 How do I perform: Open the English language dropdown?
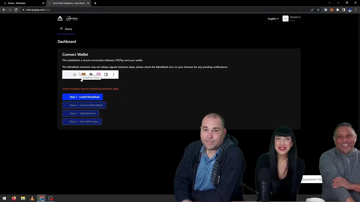pos(273,19)
